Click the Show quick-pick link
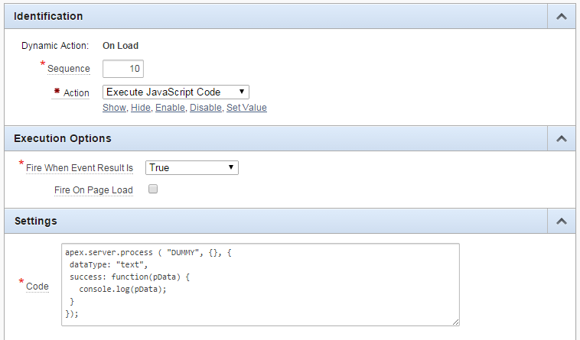 115,108
